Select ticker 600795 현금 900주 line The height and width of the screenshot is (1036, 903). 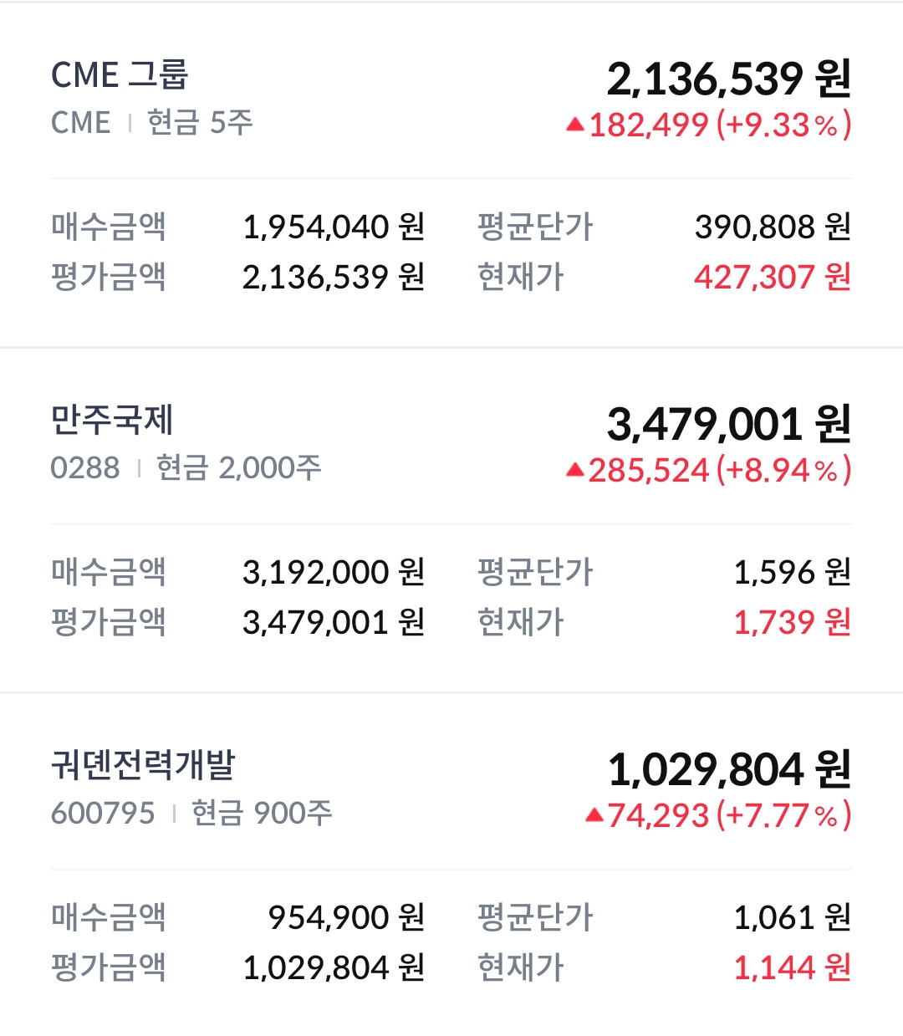tap(191, 813)
